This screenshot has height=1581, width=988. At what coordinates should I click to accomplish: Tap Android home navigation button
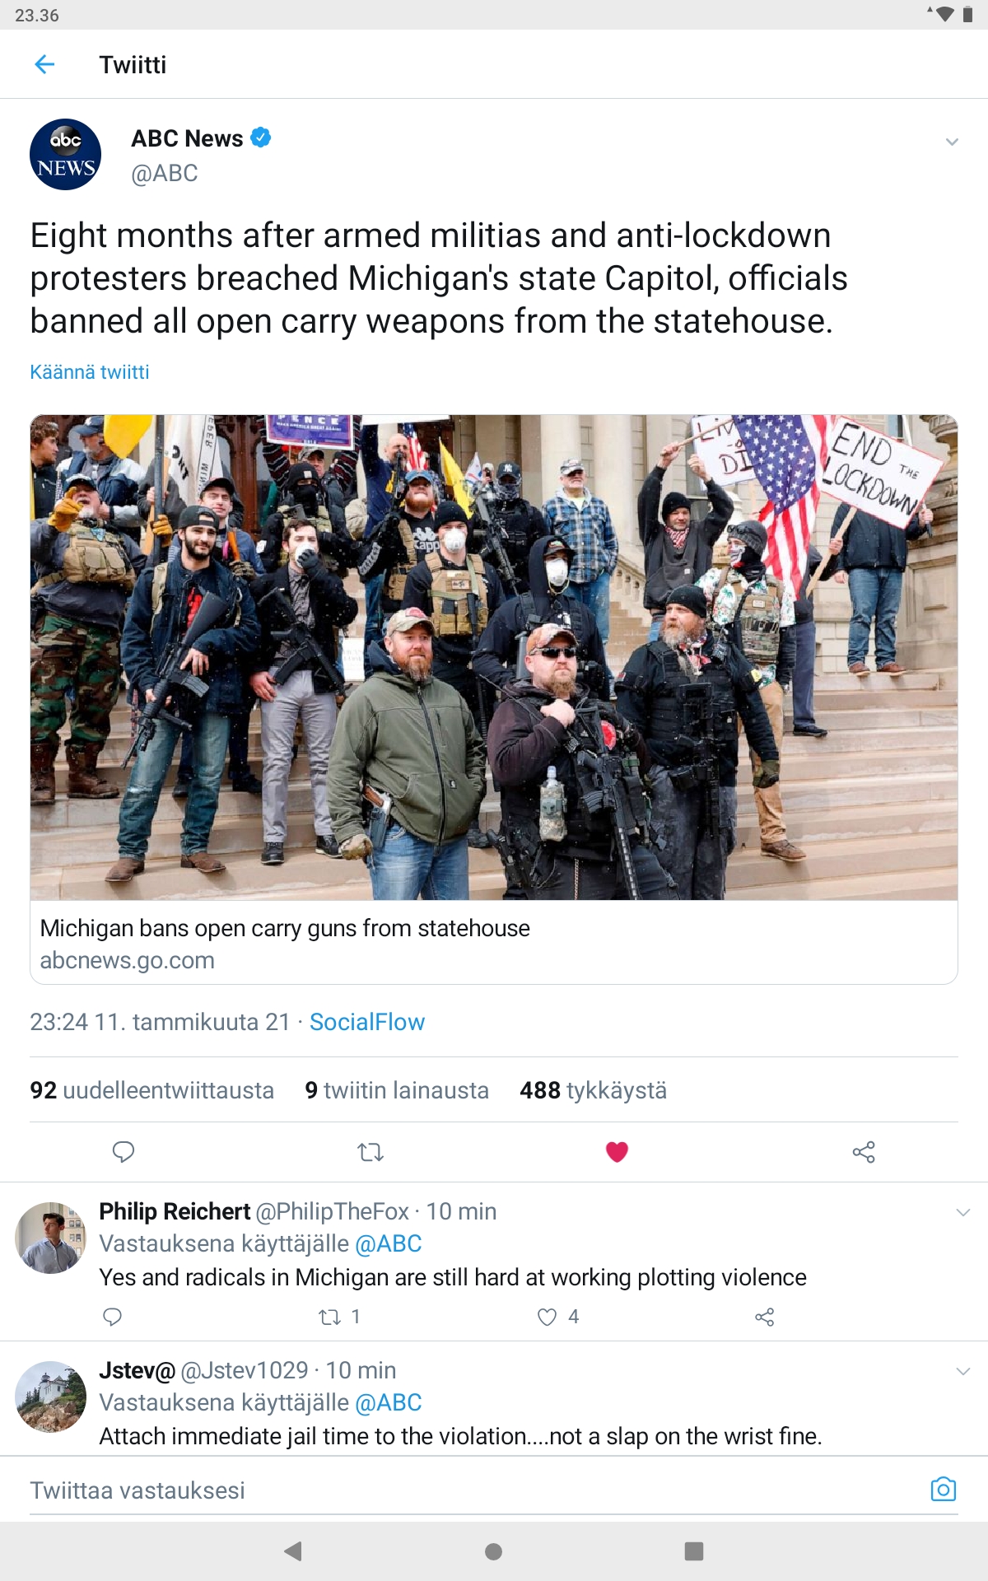click(x=494, y=1551)
